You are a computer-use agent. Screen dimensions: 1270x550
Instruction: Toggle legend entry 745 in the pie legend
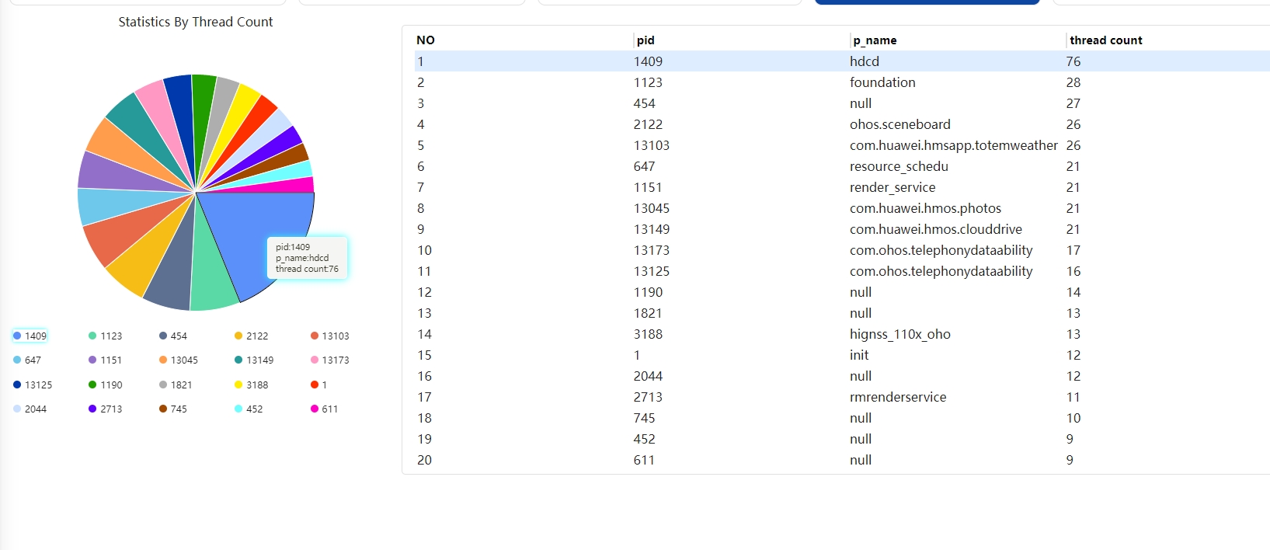click(173, 409)
